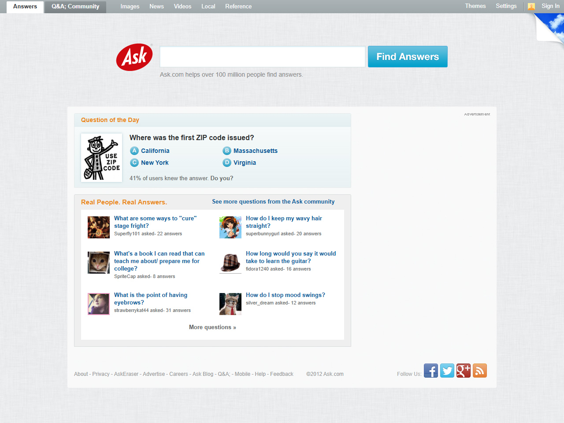
Task: Open the Privacy footer link
Action: (x=101, y=374)
